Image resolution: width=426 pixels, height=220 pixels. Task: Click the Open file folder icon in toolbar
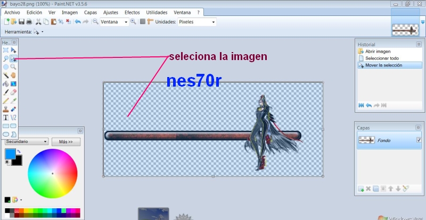14,22
